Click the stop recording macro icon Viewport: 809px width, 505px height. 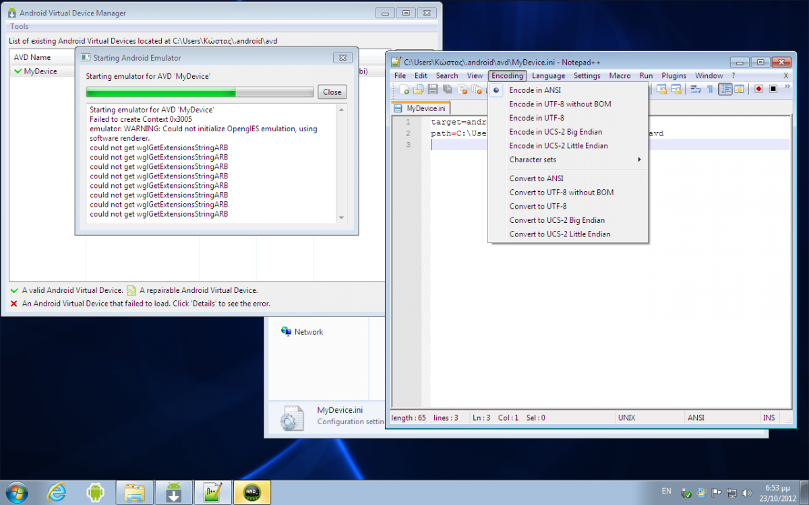[x=773, y=89]
